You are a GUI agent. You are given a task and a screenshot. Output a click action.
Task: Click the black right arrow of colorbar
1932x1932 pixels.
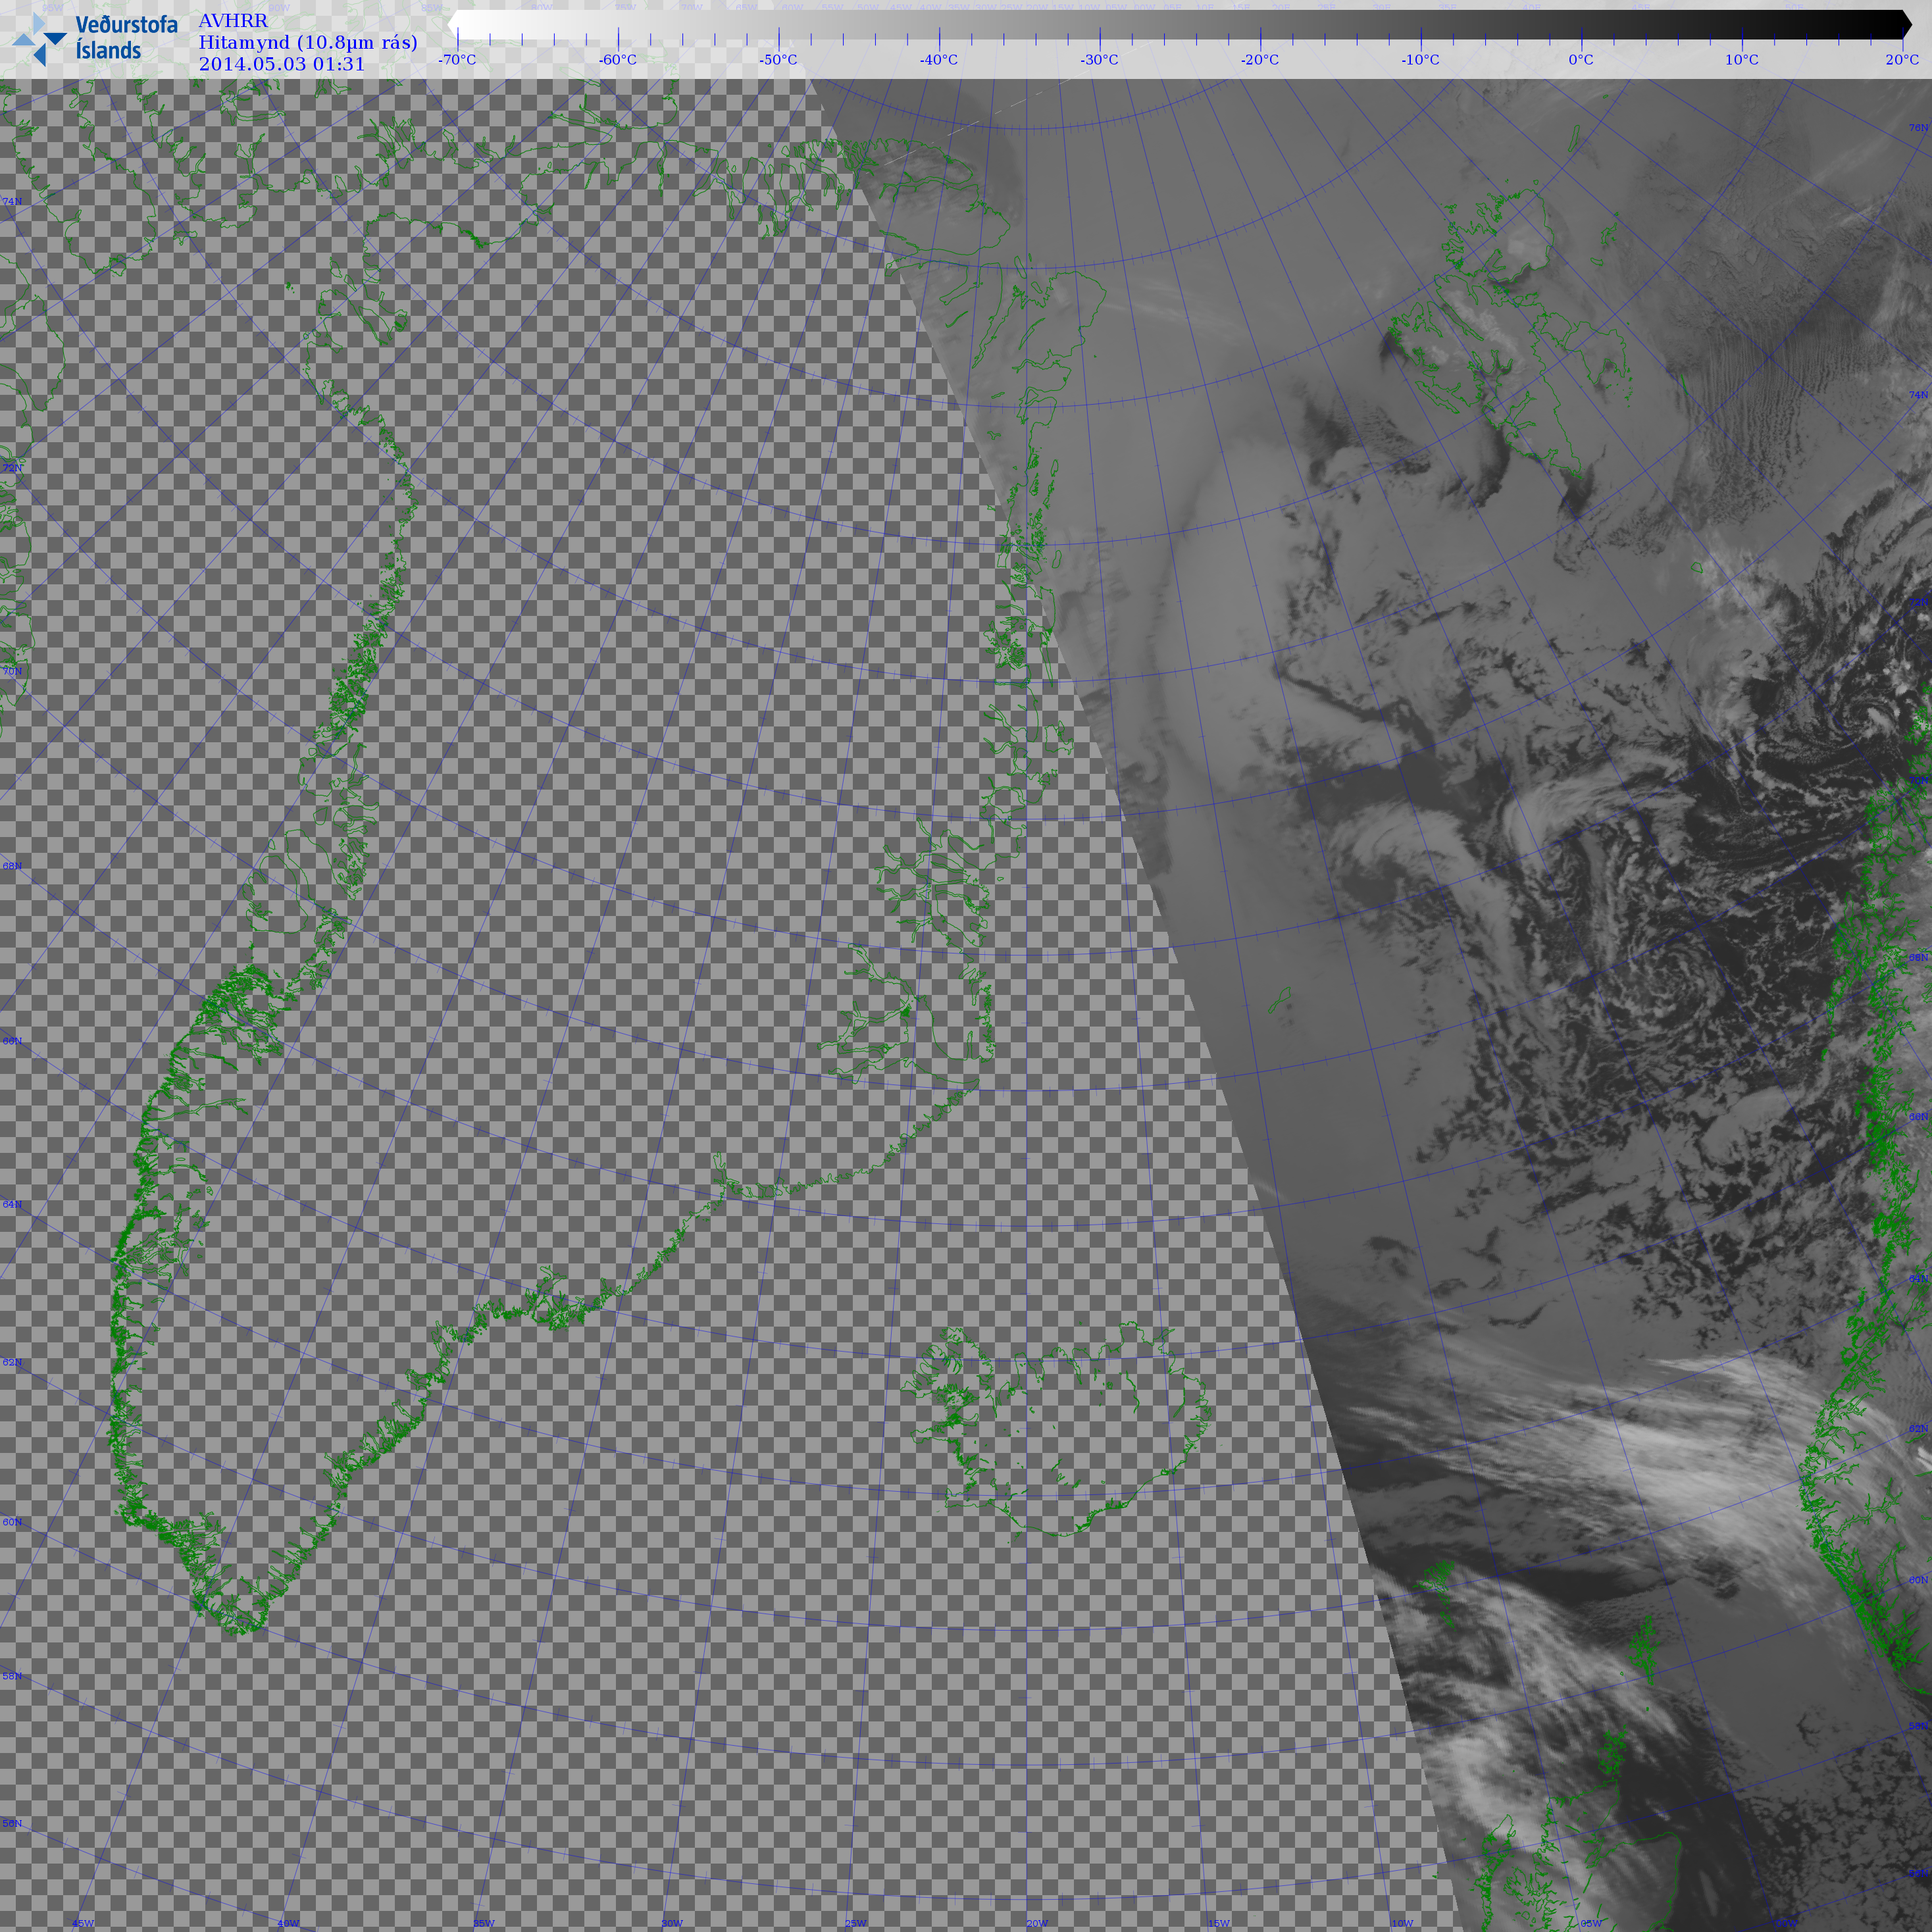(1905, 24)
